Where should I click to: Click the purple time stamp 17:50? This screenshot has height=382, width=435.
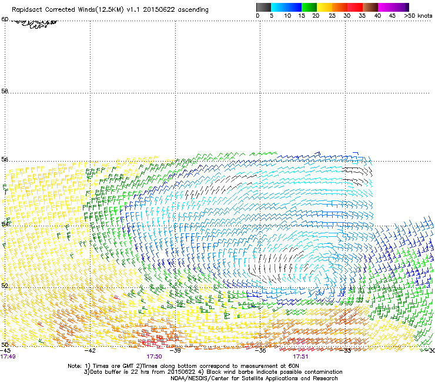tap(154, 357)
